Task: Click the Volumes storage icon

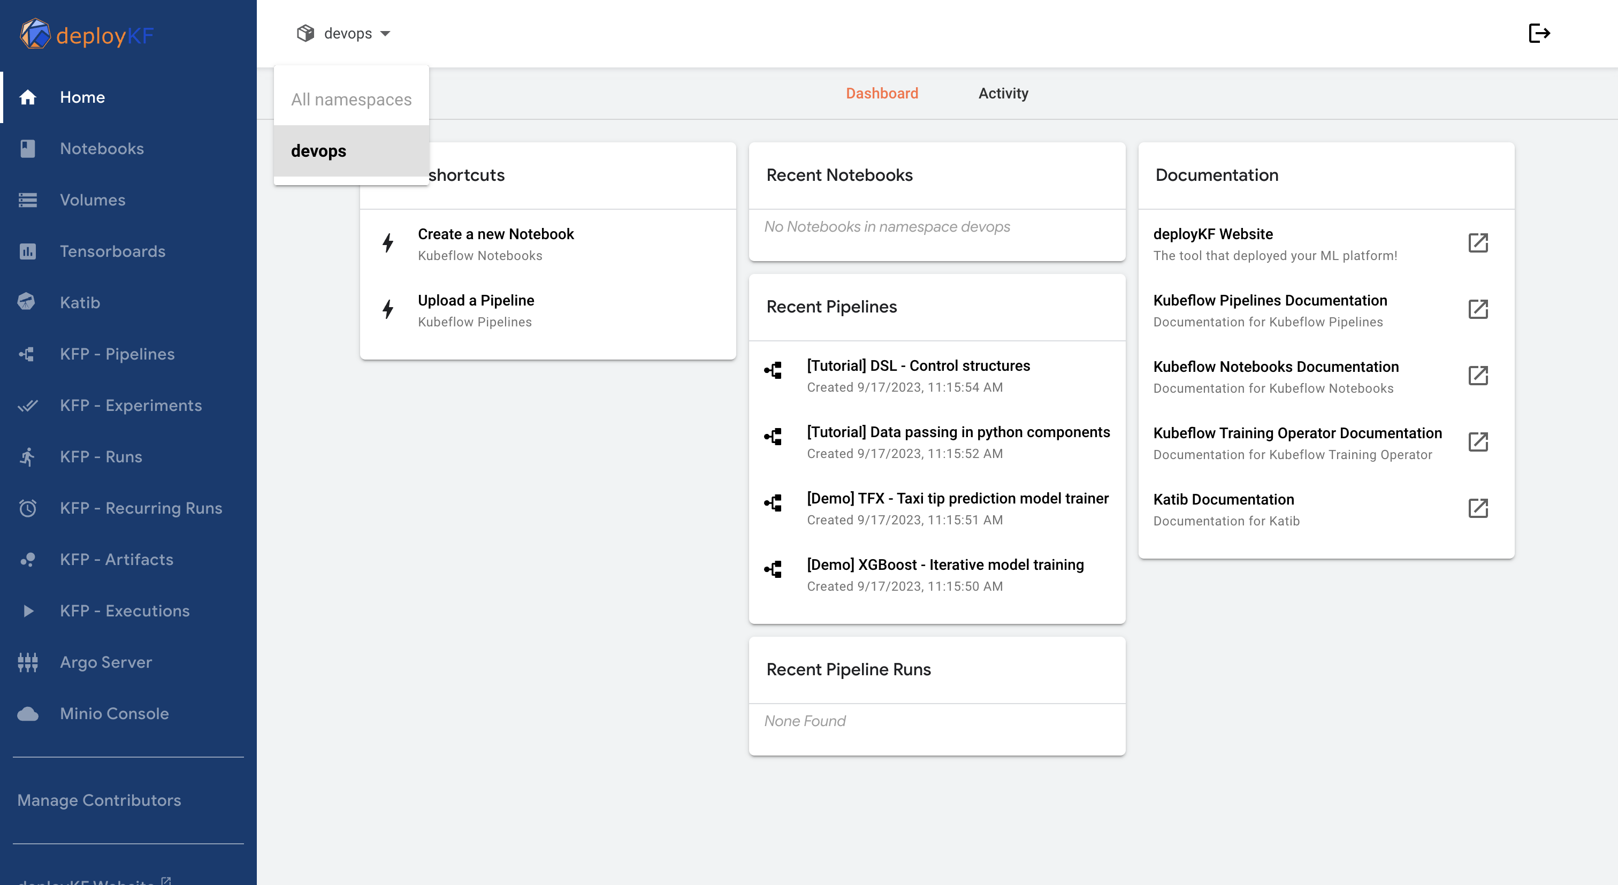Action: [x=28, y=200]
